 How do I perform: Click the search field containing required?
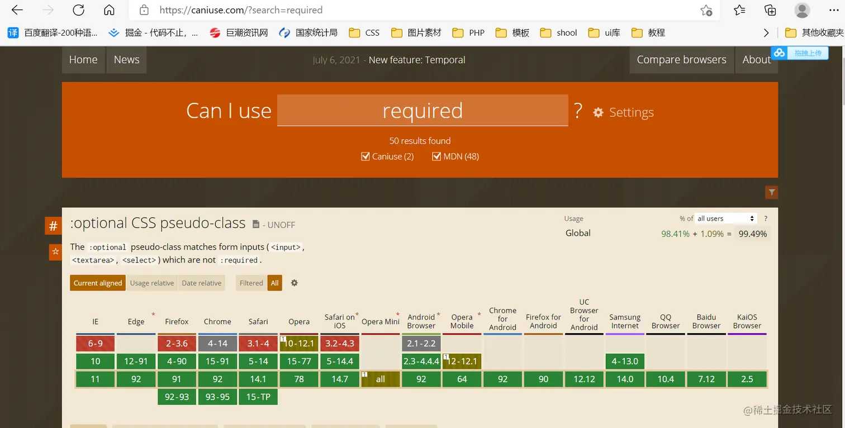click(x=422, y=110)
